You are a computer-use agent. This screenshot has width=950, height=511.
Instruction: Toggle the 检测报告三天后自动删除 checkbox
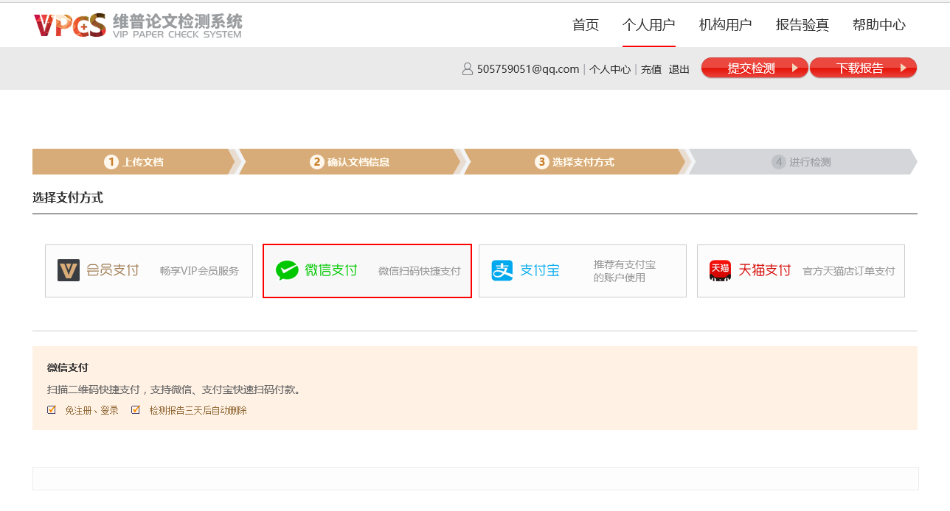click(136, 410)
